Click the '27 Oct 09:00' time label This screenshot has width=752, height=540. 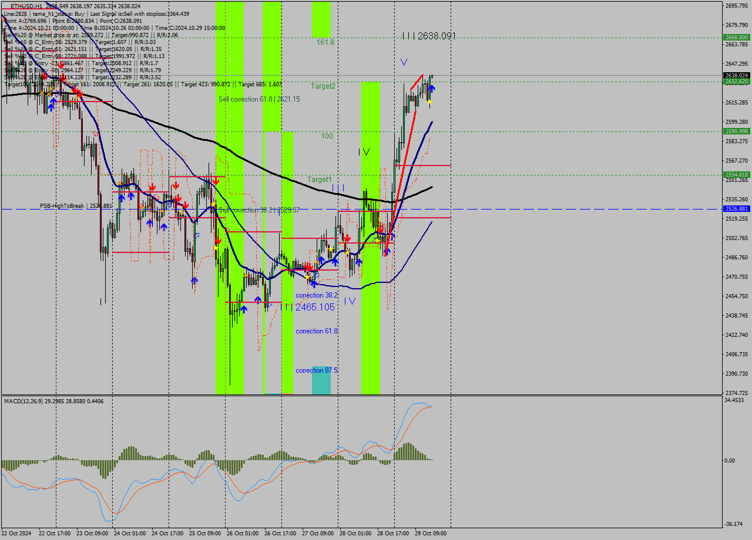coord(318,534)
